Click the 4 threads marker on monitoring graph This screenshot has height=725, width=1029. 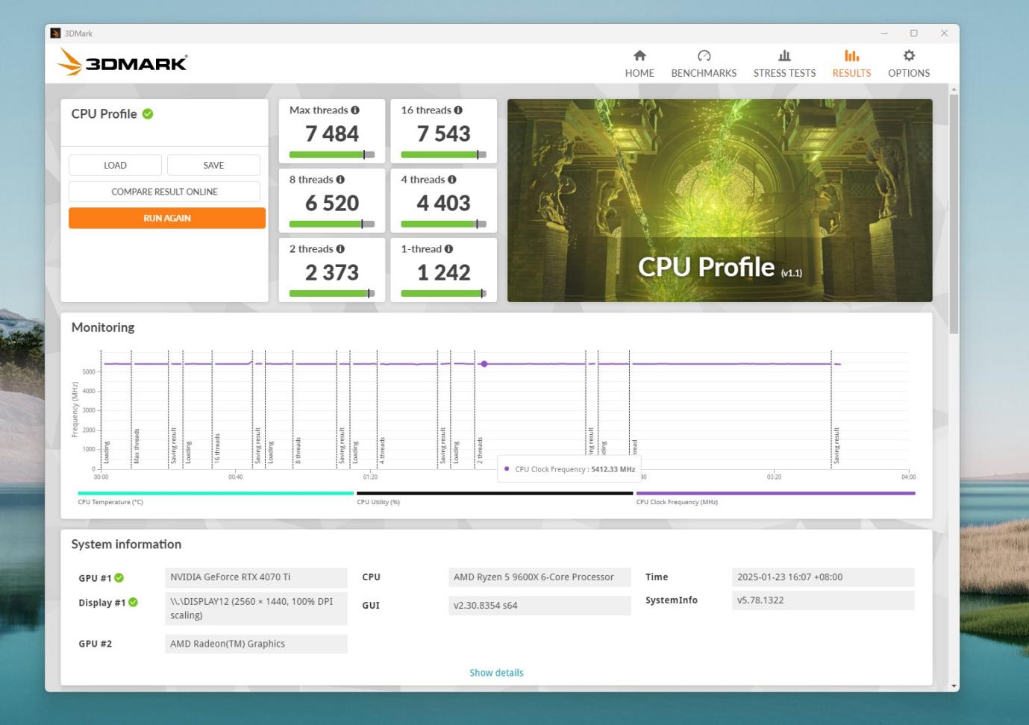click(x=382, y=451)
